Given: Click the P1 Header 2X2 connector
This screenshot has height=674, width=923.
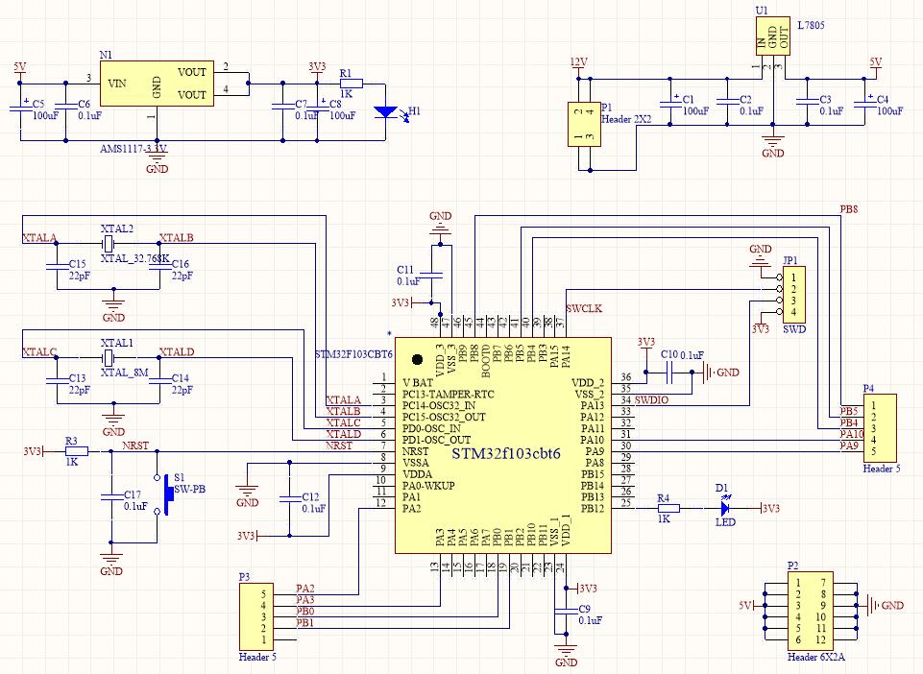Looking at the screenshot, I should coord(584,124).
